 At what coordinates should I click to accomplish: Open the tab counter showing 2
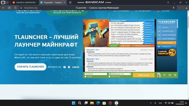pos(3,2)
